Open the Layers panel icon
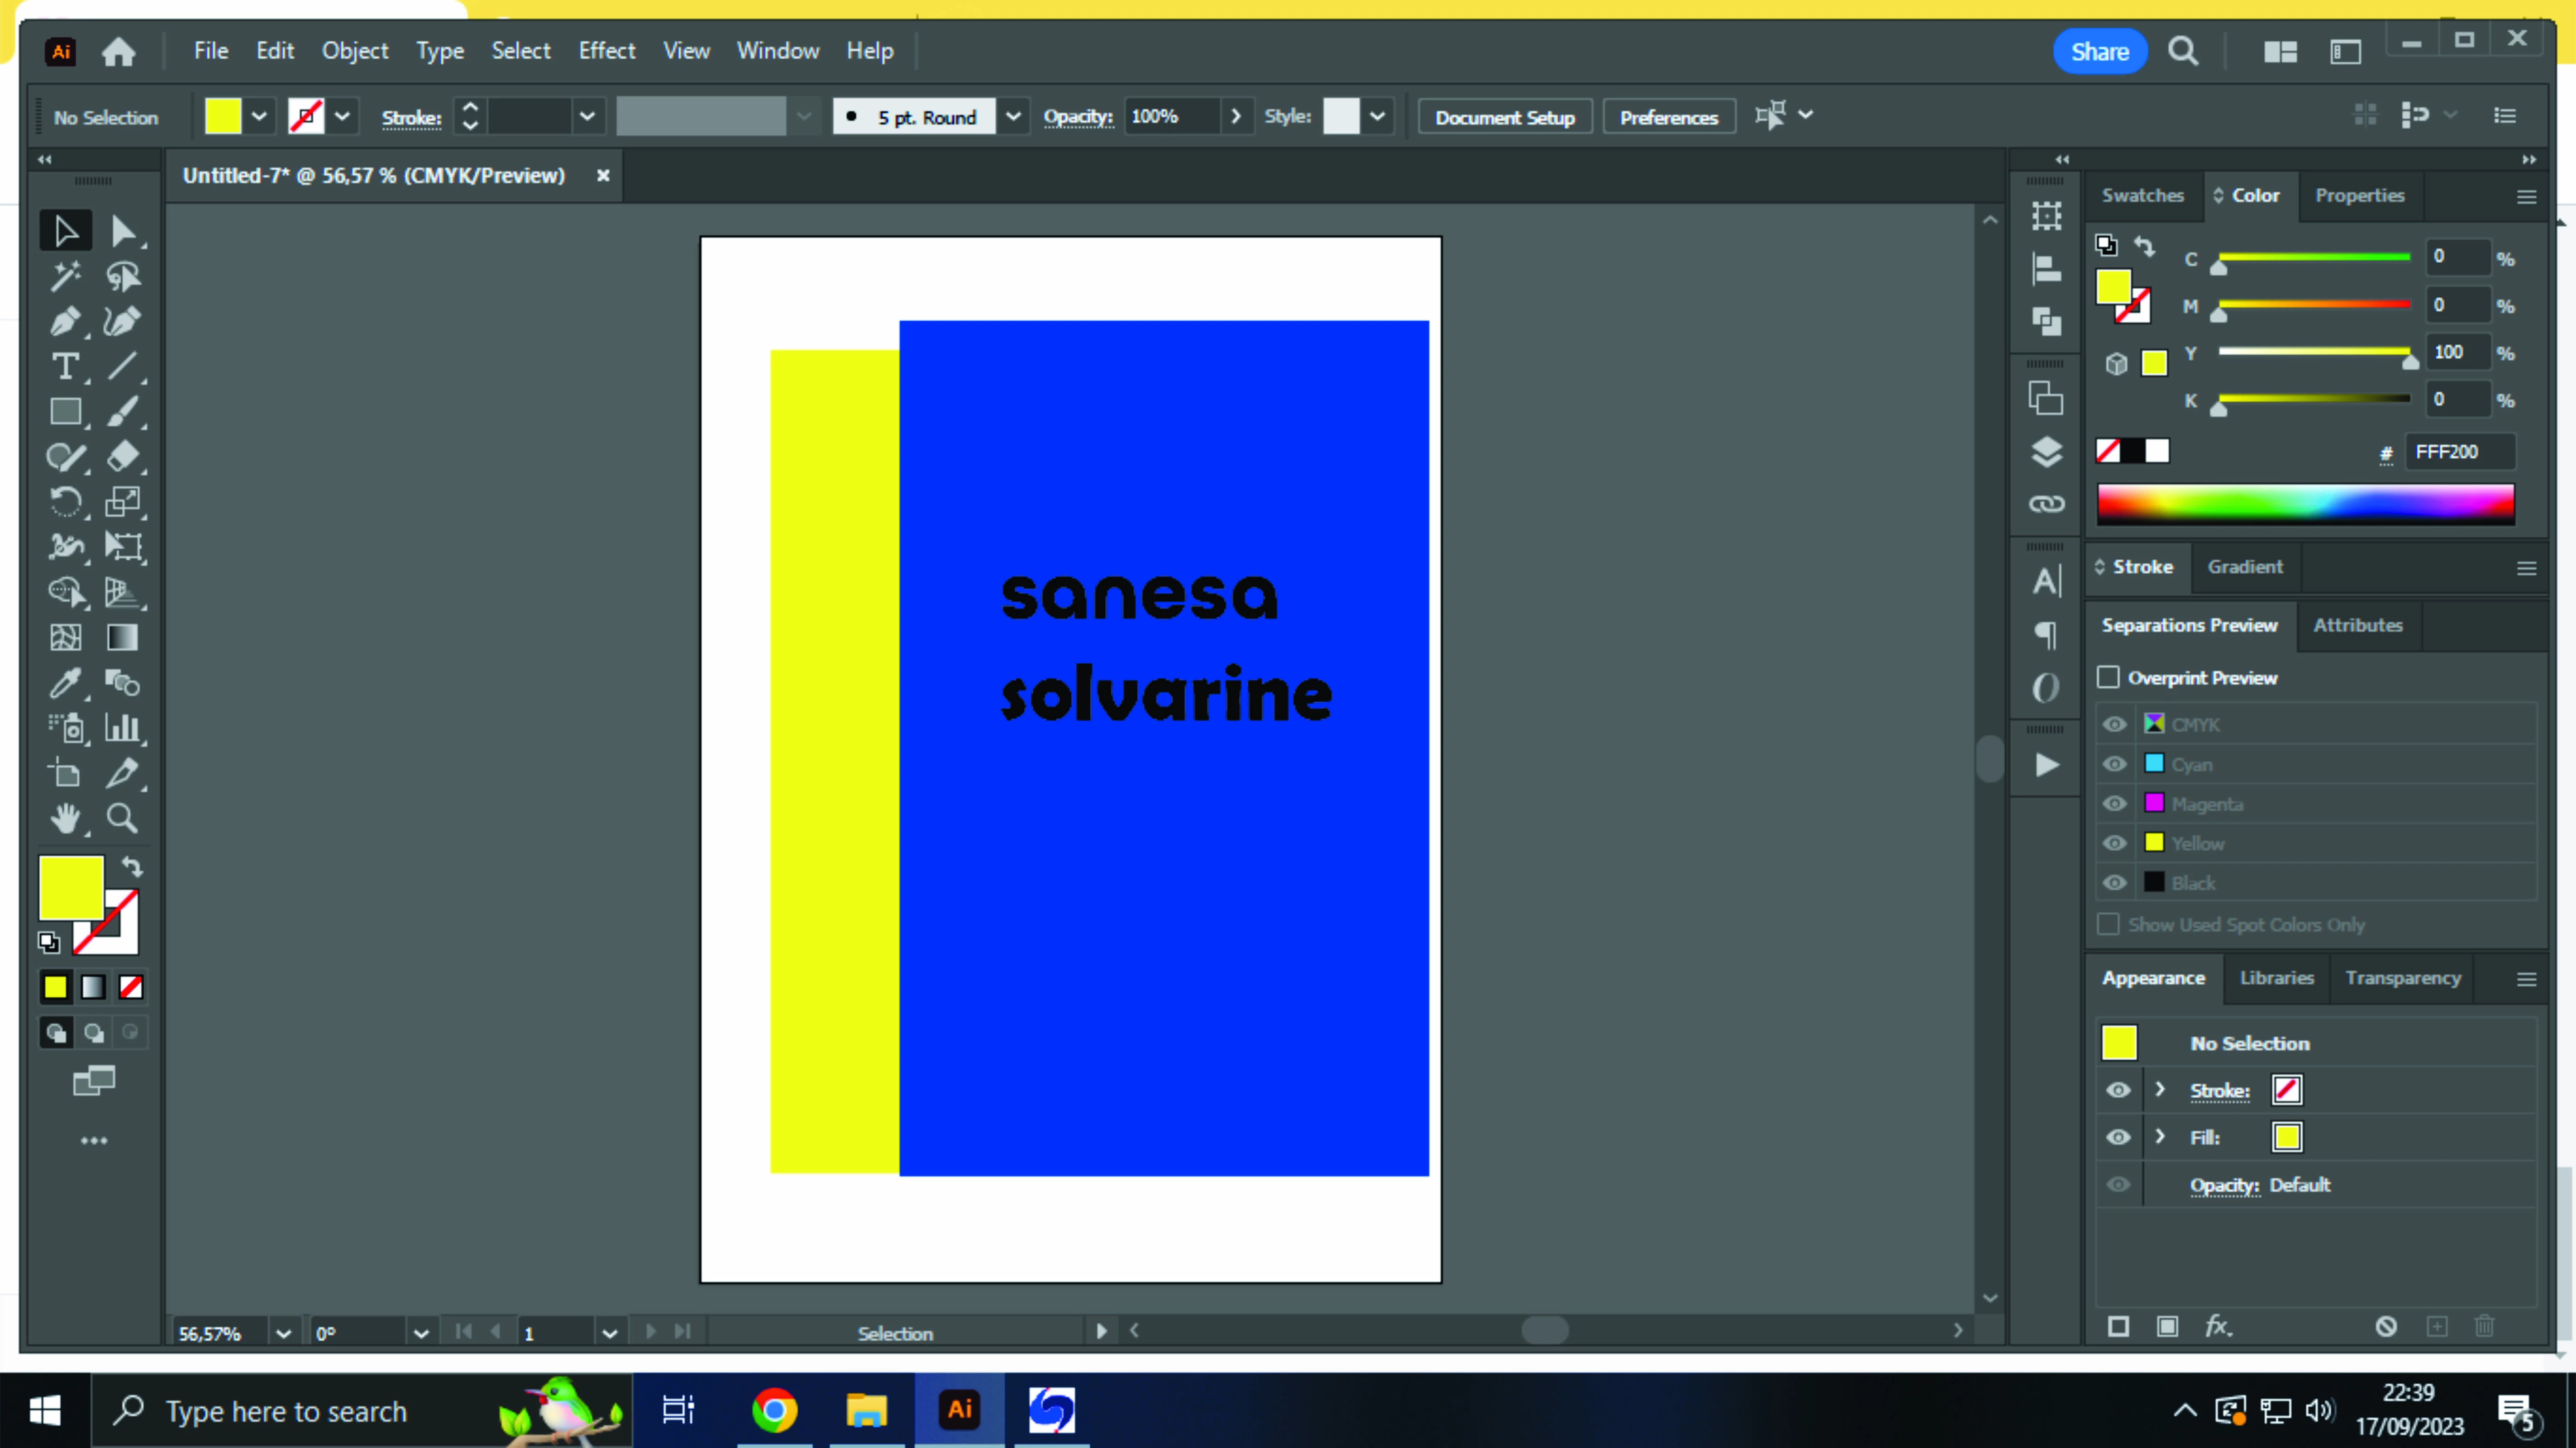 2046,452
